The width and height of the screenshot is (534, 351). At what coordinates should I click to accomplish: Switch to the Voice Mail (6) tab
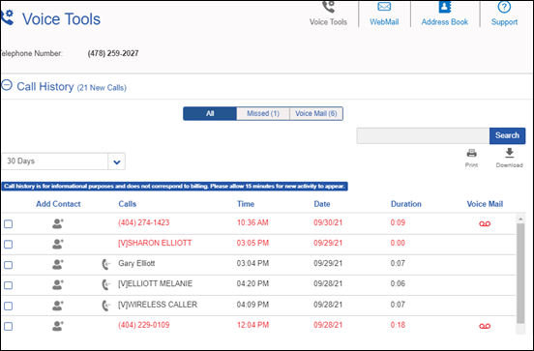[x=316, y=114]
